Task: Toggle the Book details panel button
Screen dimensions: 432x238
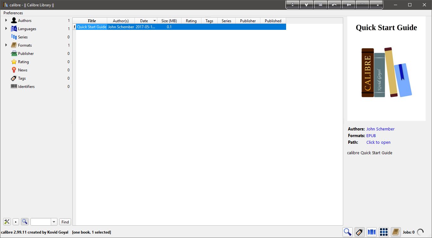Action: coord(396,232)
